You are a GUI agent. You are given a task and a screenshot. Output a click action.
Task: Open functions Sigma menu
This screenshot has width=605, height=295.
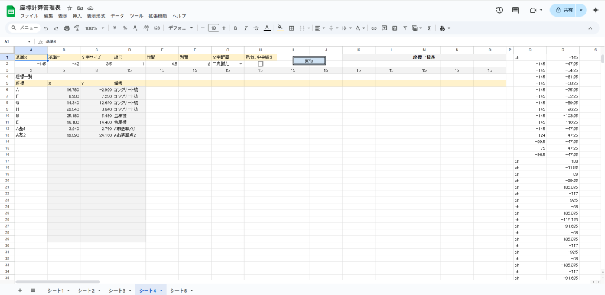click(429, 28)
